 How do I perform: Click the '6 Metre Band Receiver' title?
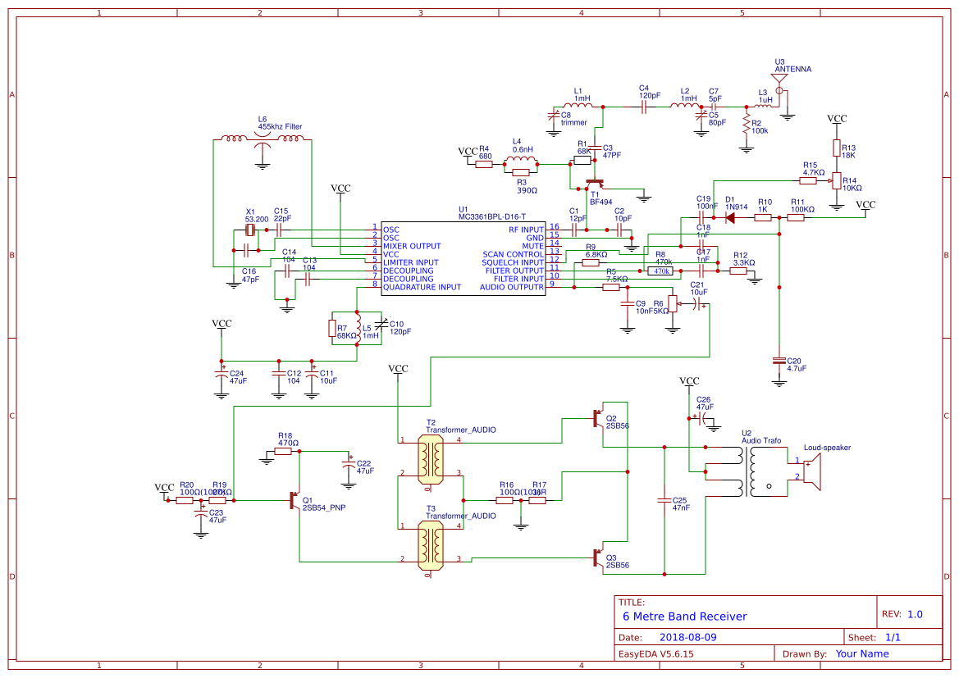pos(684,617)
